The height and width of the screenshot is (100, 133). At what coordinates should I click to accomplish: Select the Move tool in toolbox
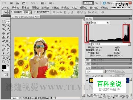coord(8,21)
